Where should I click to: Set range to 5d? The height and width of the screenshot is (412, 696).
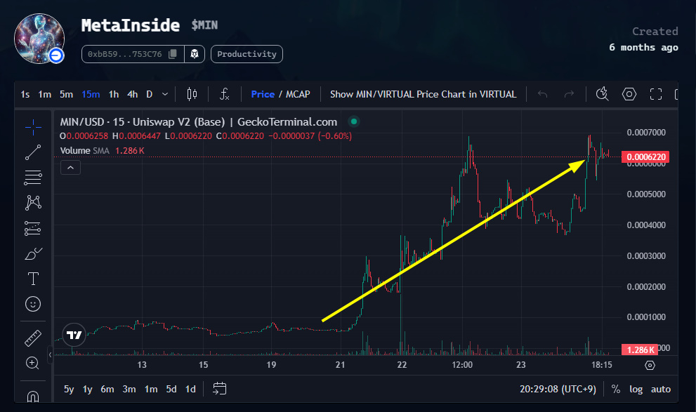coord(171,389)
